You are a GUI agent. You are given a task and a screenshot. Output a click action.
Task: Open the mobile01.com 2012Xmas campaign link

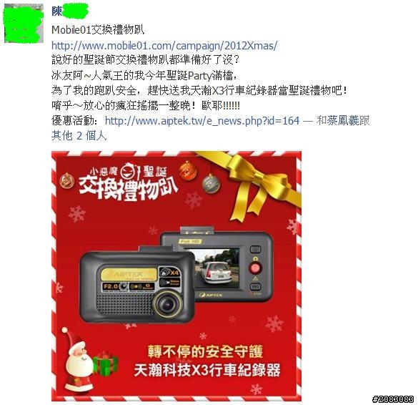(x=164, y=45)
